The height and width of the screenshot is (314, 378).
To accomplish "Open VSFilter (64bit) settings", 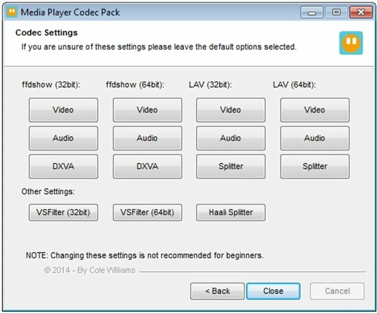I will tap(147, 212).
